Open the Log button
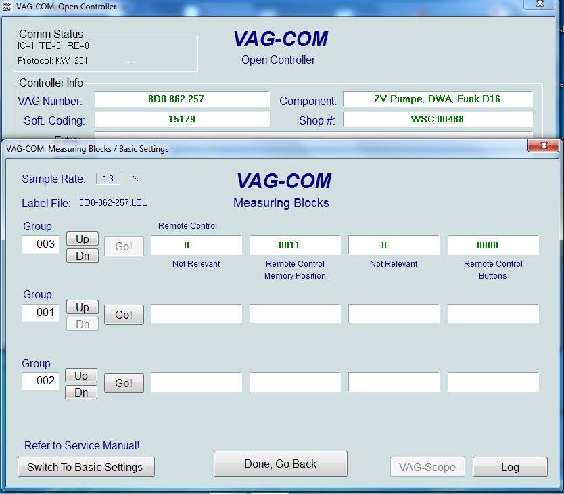The height and width of the screenshot is (494, 564). 510,467
